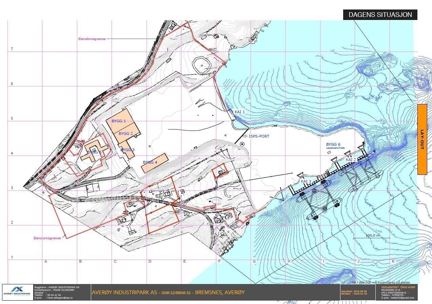Click the ISPS-PORT label
This screenshot has height=304, width=432.
click(x=259, y=136)
